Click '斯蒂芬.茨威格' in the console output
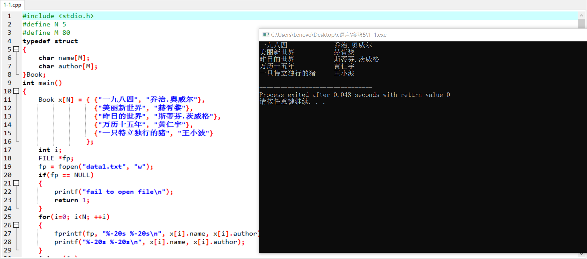This screenshot has width=587, height=259. (x=356, y=59)
